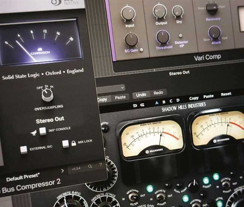This screenshot has width=244, height=207.
Task: Expand the Default Preset chevron arrow
Action: tap(62, 171)
